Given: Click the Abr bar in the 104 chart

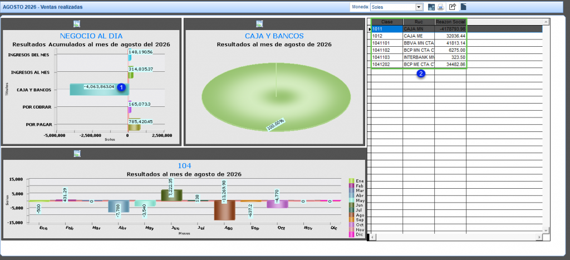Looking at the screenshot, I should 119,206.
